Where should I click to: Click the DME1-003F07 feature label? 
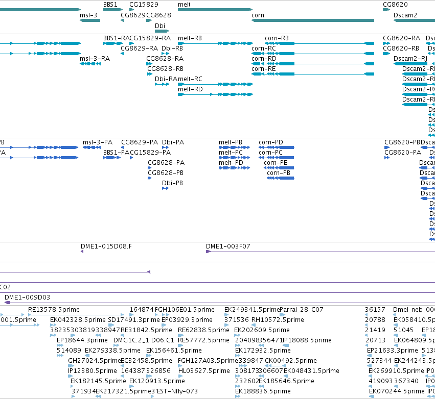pos(228,246)
